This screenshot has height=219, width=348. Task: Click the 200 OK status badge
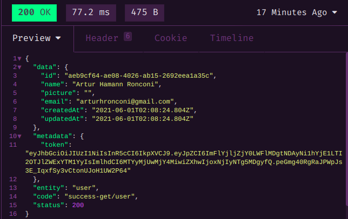click(x=34, y=13)
